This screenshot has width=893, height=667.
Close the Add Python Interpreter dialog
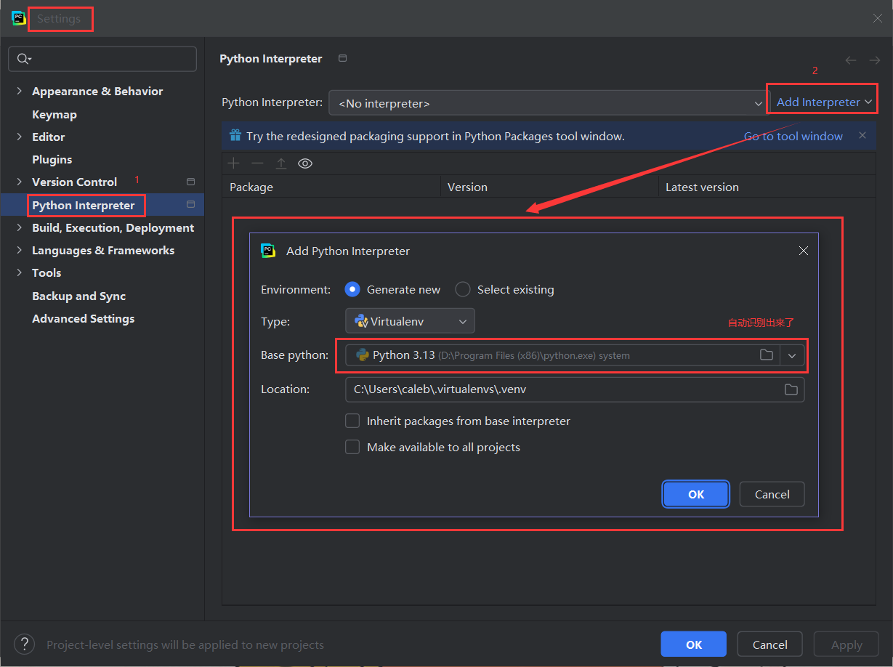coord(804,251)
